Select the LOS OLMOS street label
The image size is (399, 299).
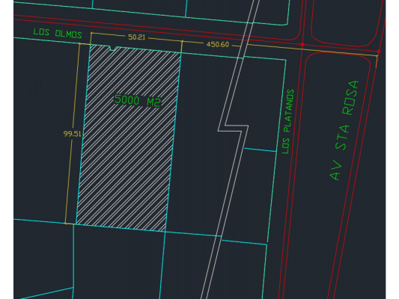pyautogui.click(x=58, y=34)
